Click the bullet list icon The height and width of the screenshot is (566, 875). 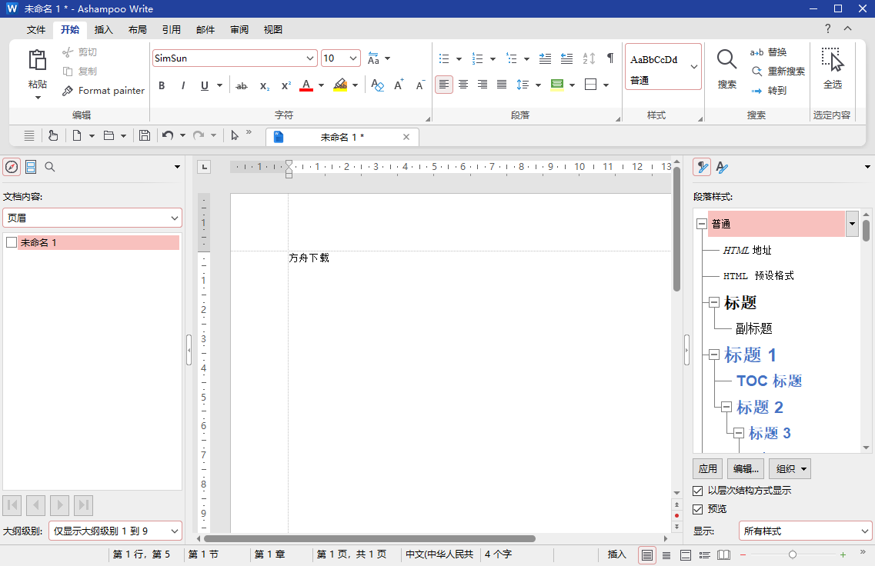coord(444,58)
